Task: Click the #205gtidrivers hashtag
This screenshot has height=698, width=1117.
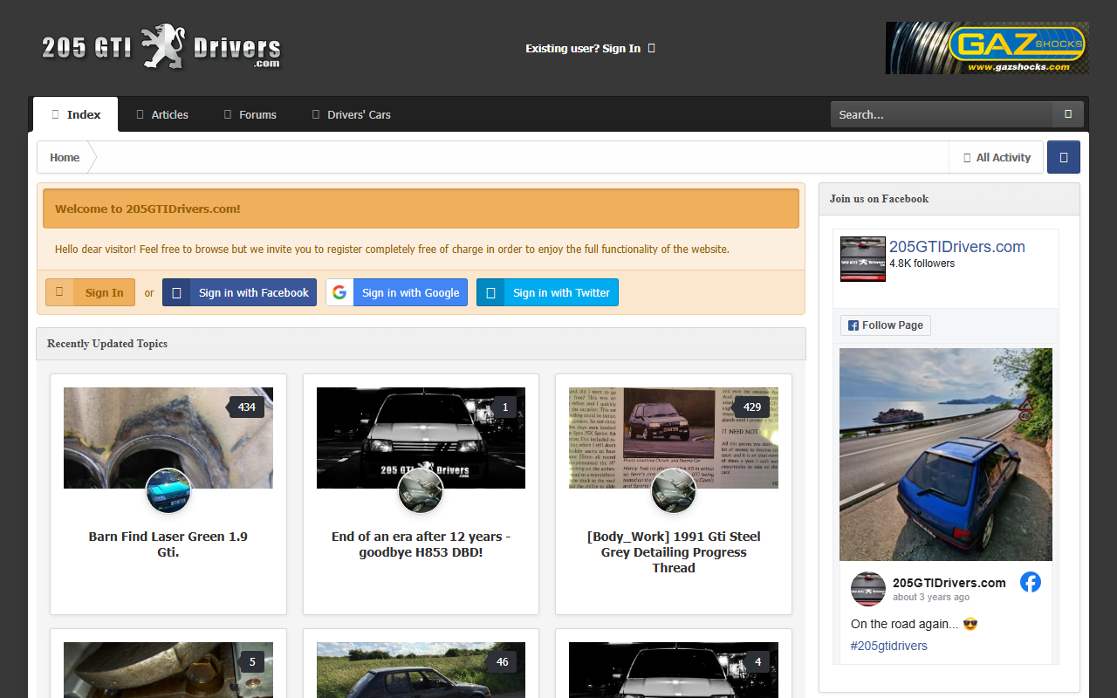Action: (889, 646)
